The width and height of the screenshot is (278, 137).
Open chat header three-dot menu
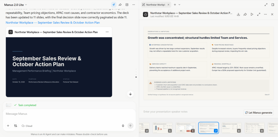point(134,5)
